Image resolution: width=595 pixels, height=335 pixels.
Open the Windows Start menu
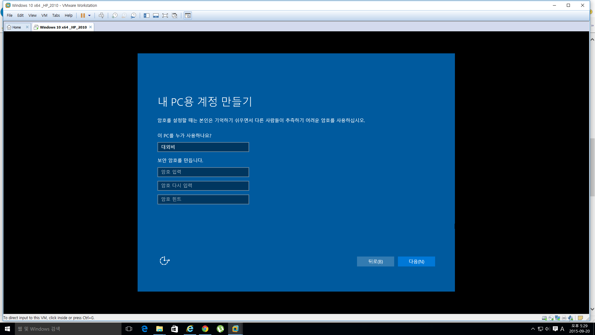click(7, 329)
